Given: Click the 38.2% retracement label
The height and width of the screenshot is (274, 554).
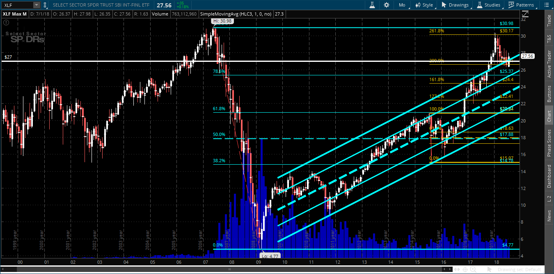Looking at the screenshot, I should [219, 161].
